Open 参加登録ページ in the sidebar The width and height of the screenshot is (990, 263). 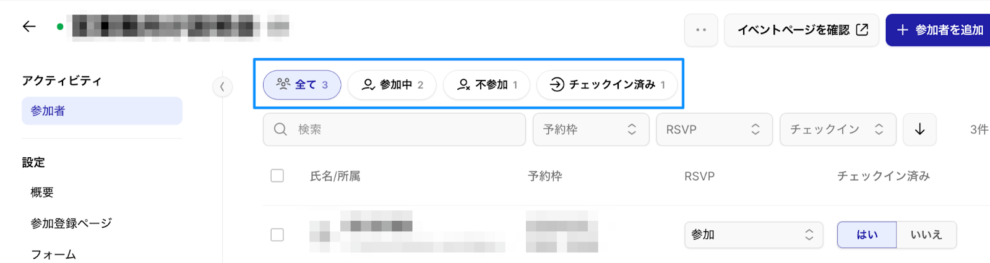click(71, 223)
